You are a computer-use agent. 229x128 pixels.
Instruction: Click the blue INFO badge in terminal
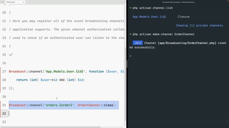tap(138, 43)
